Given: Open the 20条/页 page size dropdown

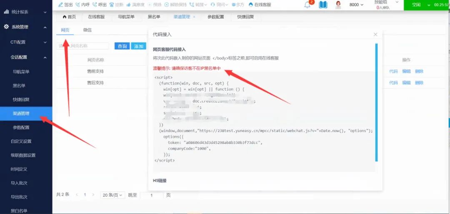Looking at the screenshot, I should point(112,195).
